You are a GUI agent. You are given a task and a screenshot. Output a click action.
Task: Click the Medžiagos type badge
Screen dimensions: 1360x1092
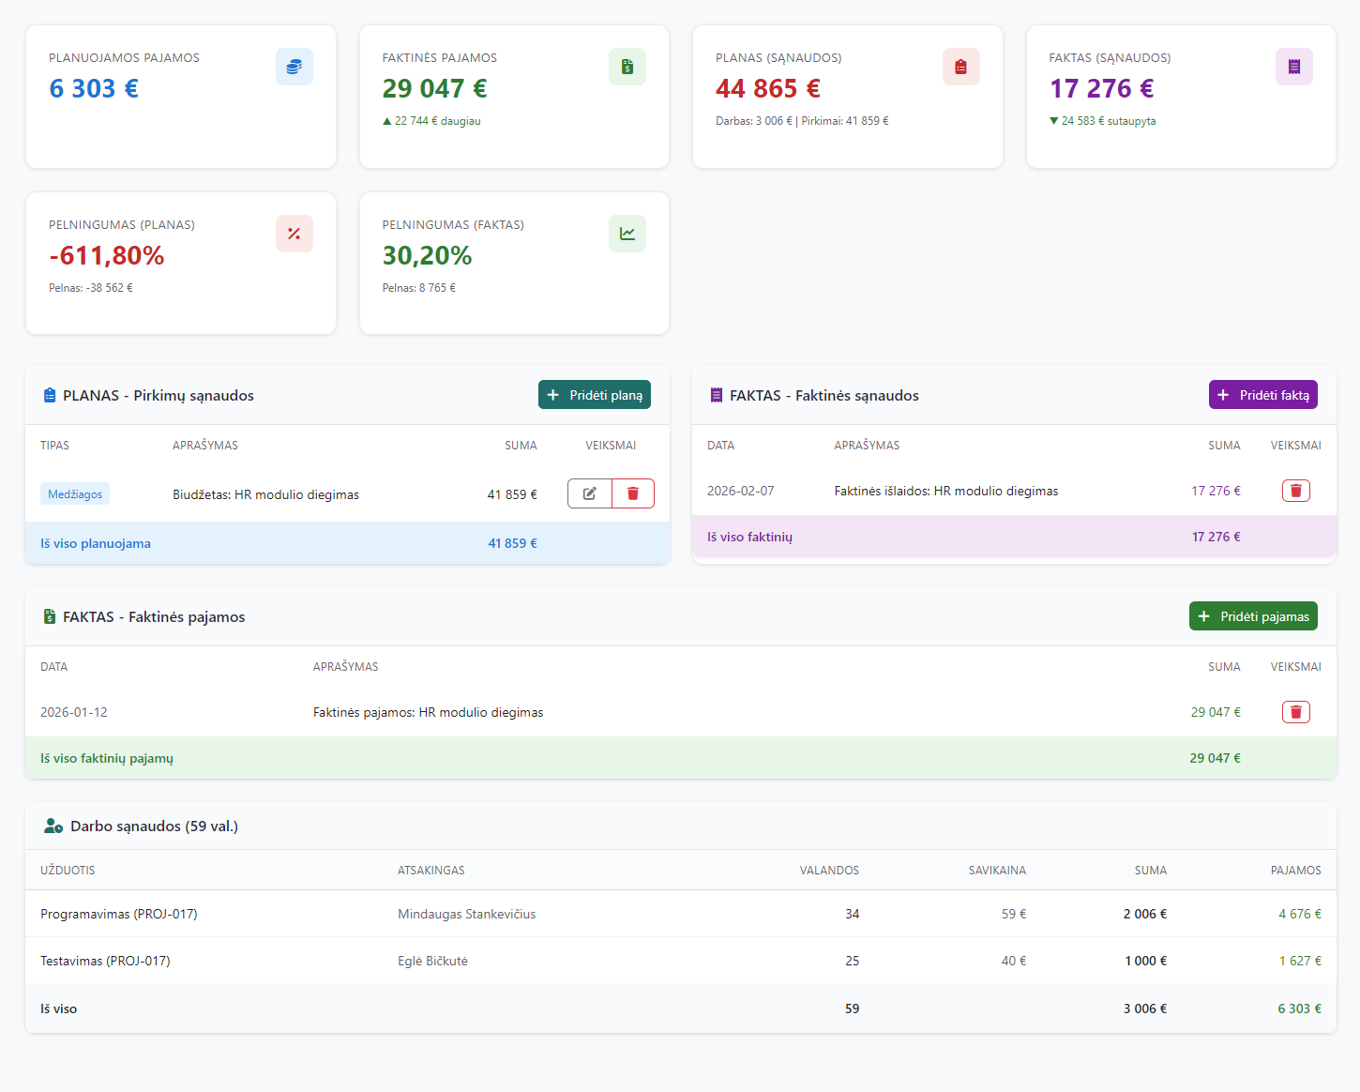tap(75, 494)
